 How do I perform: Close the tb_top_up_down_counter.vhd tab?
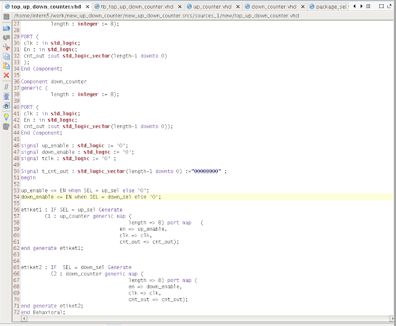[179, 7]
